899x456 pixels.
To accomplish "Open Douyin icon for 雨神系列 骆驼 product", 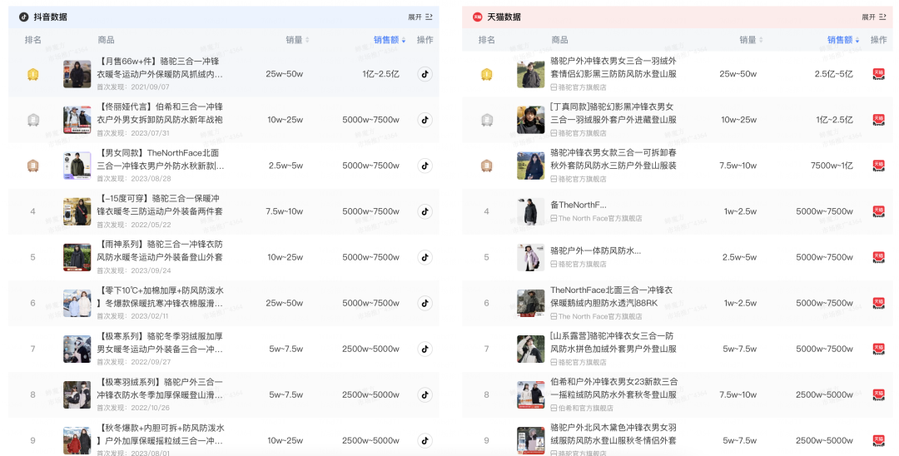I will pos(425,257).
